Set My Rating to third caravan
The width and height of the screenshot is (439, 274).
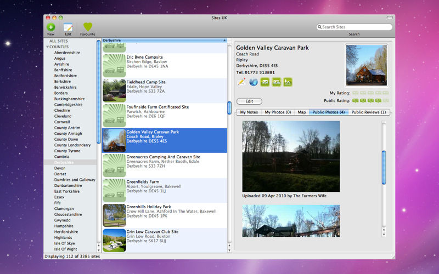pos(370,93)
